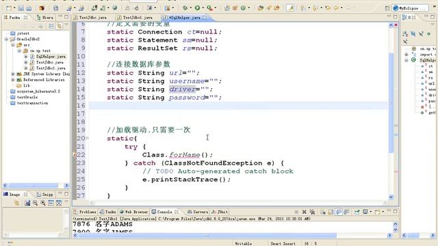Expand the Referenced Libraries node
This screenshot has height=246, width=438.
[x=13, y=80]
